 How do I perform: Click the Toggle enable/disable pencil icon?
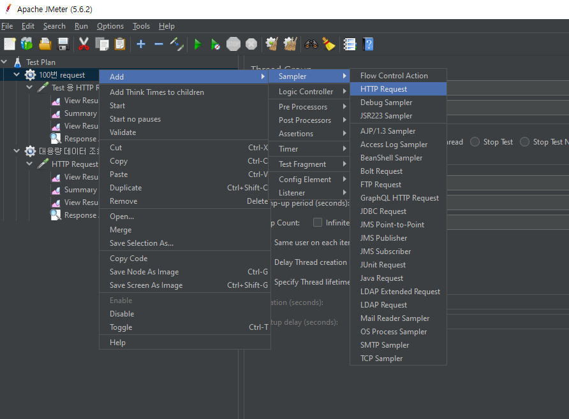point(177,44)
